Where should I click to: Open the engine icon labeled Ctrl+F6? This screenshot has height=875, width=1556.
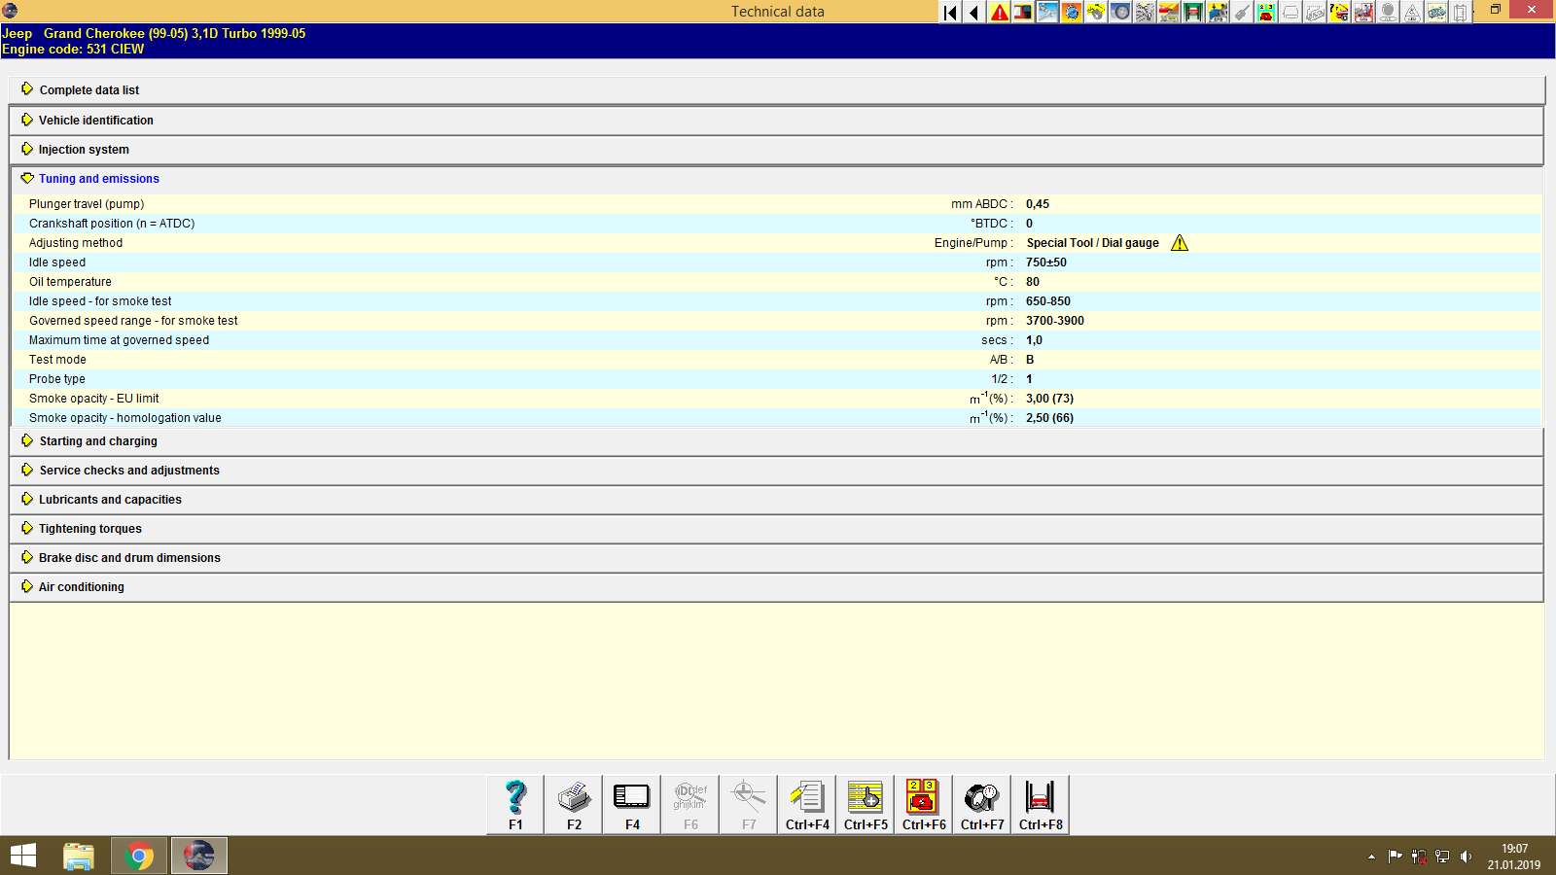[923, 802]
